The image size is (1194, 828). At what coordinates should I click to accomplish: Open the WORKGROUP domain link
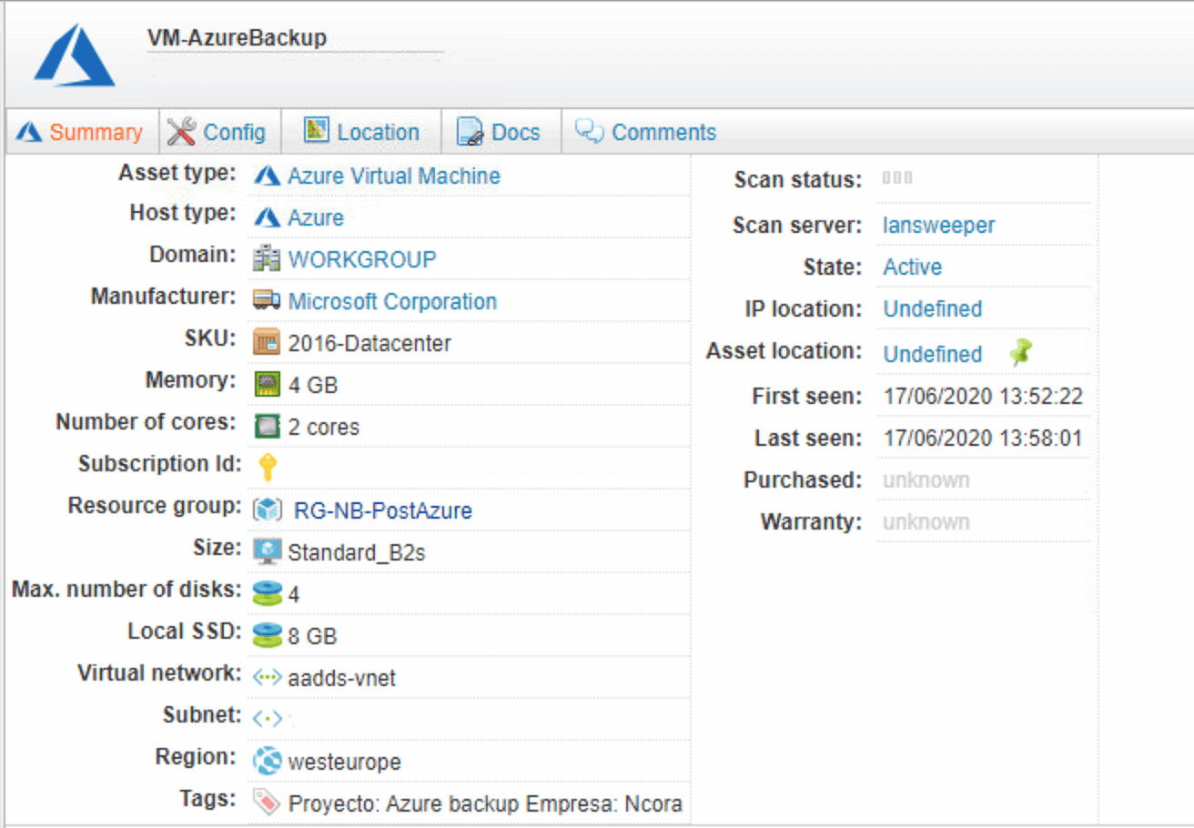point(362,259)
